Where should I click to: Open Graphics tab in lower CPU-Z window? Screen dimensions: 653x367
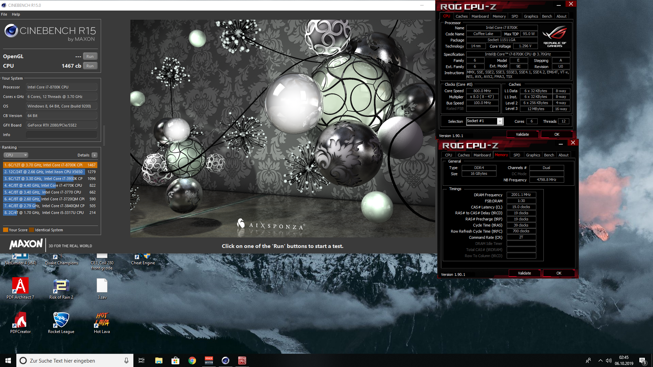pyautogui.click(x=533, y=155)
